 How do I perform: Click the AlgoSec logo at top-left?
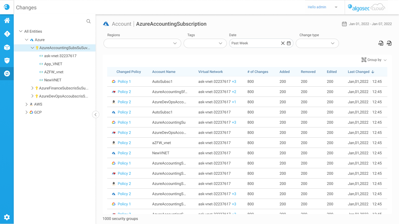coord(7,7)
